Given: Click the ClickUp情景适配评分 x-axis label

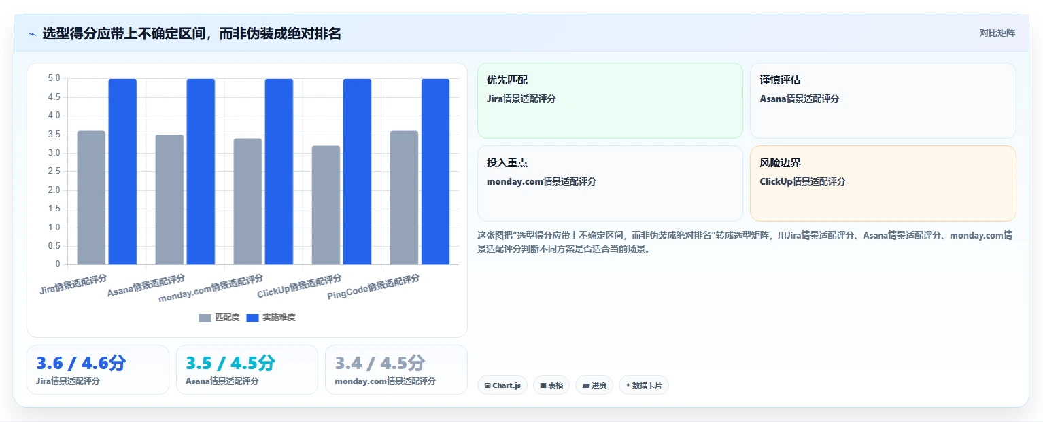Looking at the screenshot, I should click(299, 286).
